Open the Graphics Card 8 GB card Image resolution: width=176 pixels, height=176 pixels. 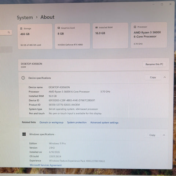(x=73, y=36)
